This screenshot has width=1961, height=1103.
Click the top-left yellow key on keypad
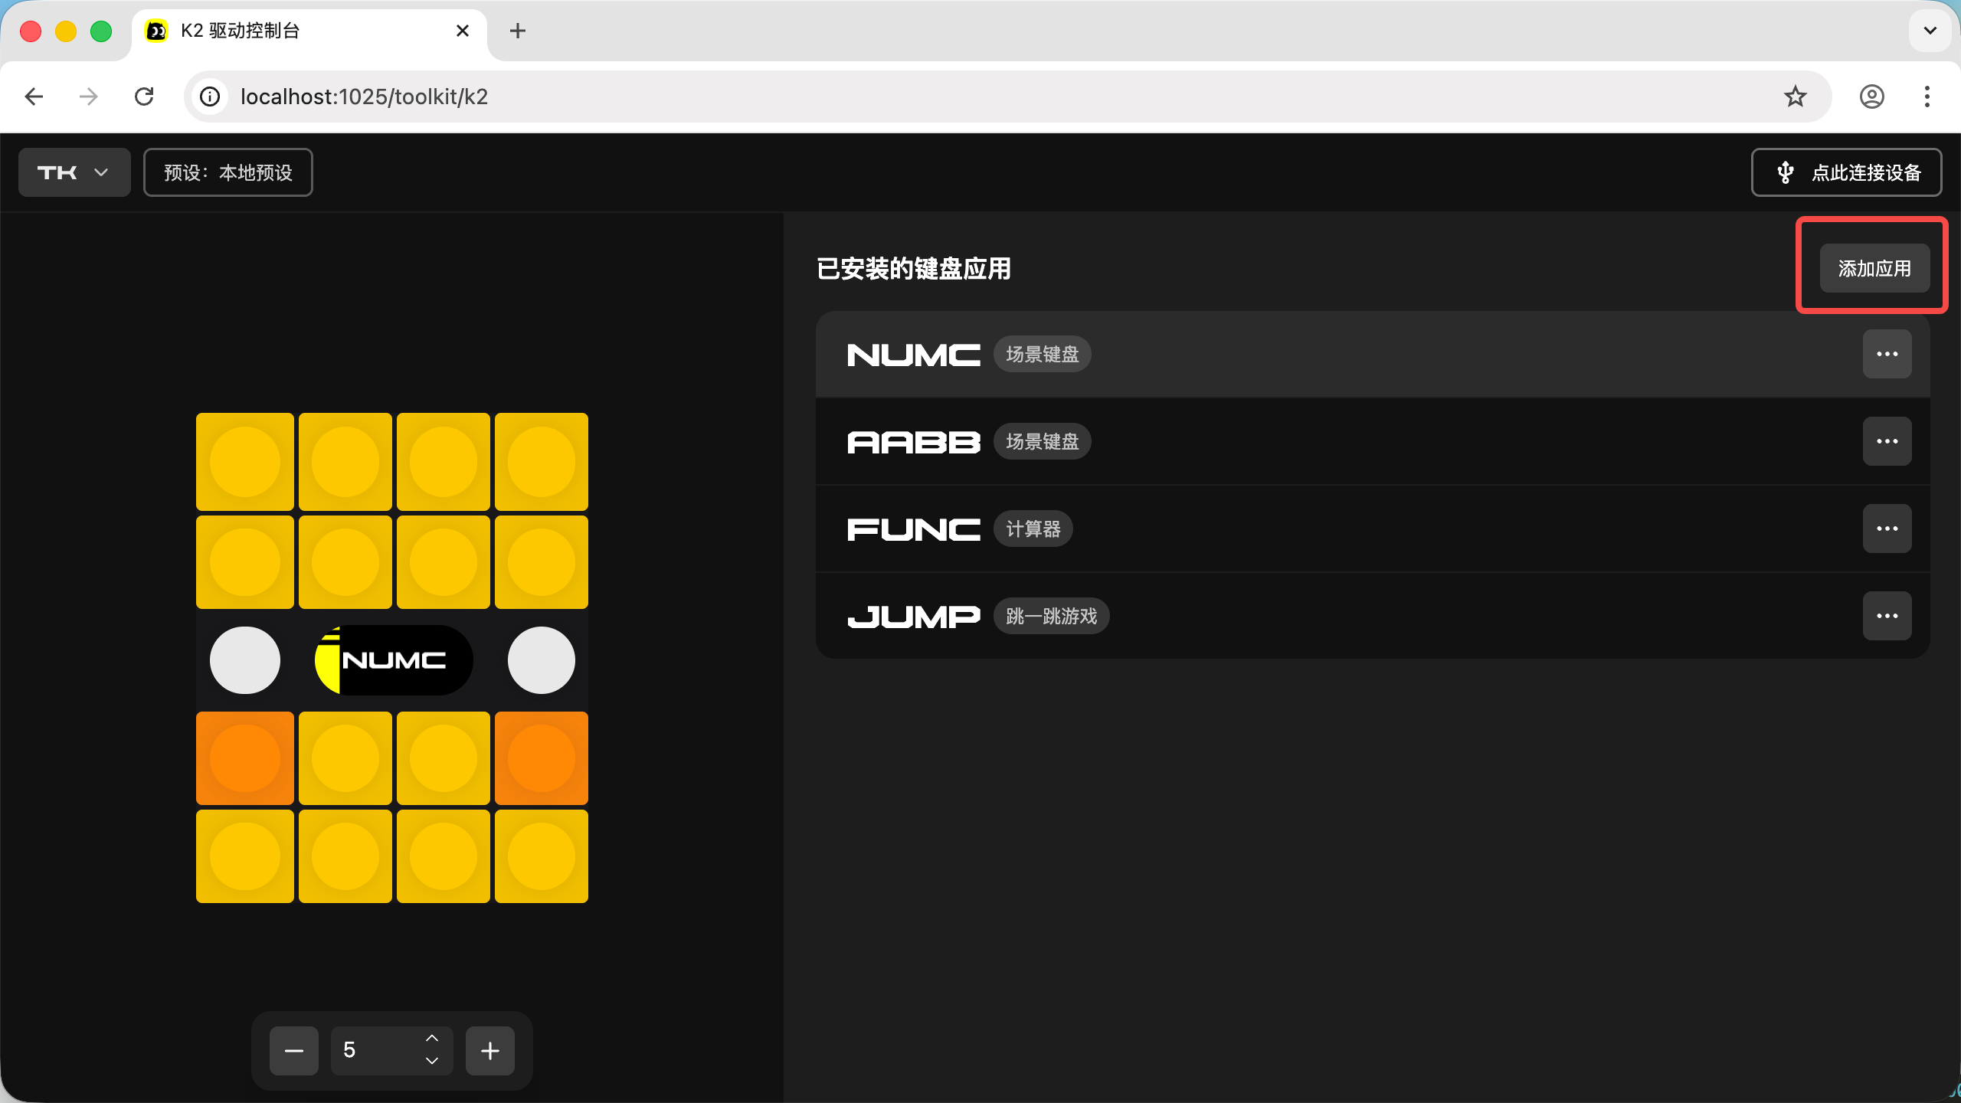click(x=245, y=462)
